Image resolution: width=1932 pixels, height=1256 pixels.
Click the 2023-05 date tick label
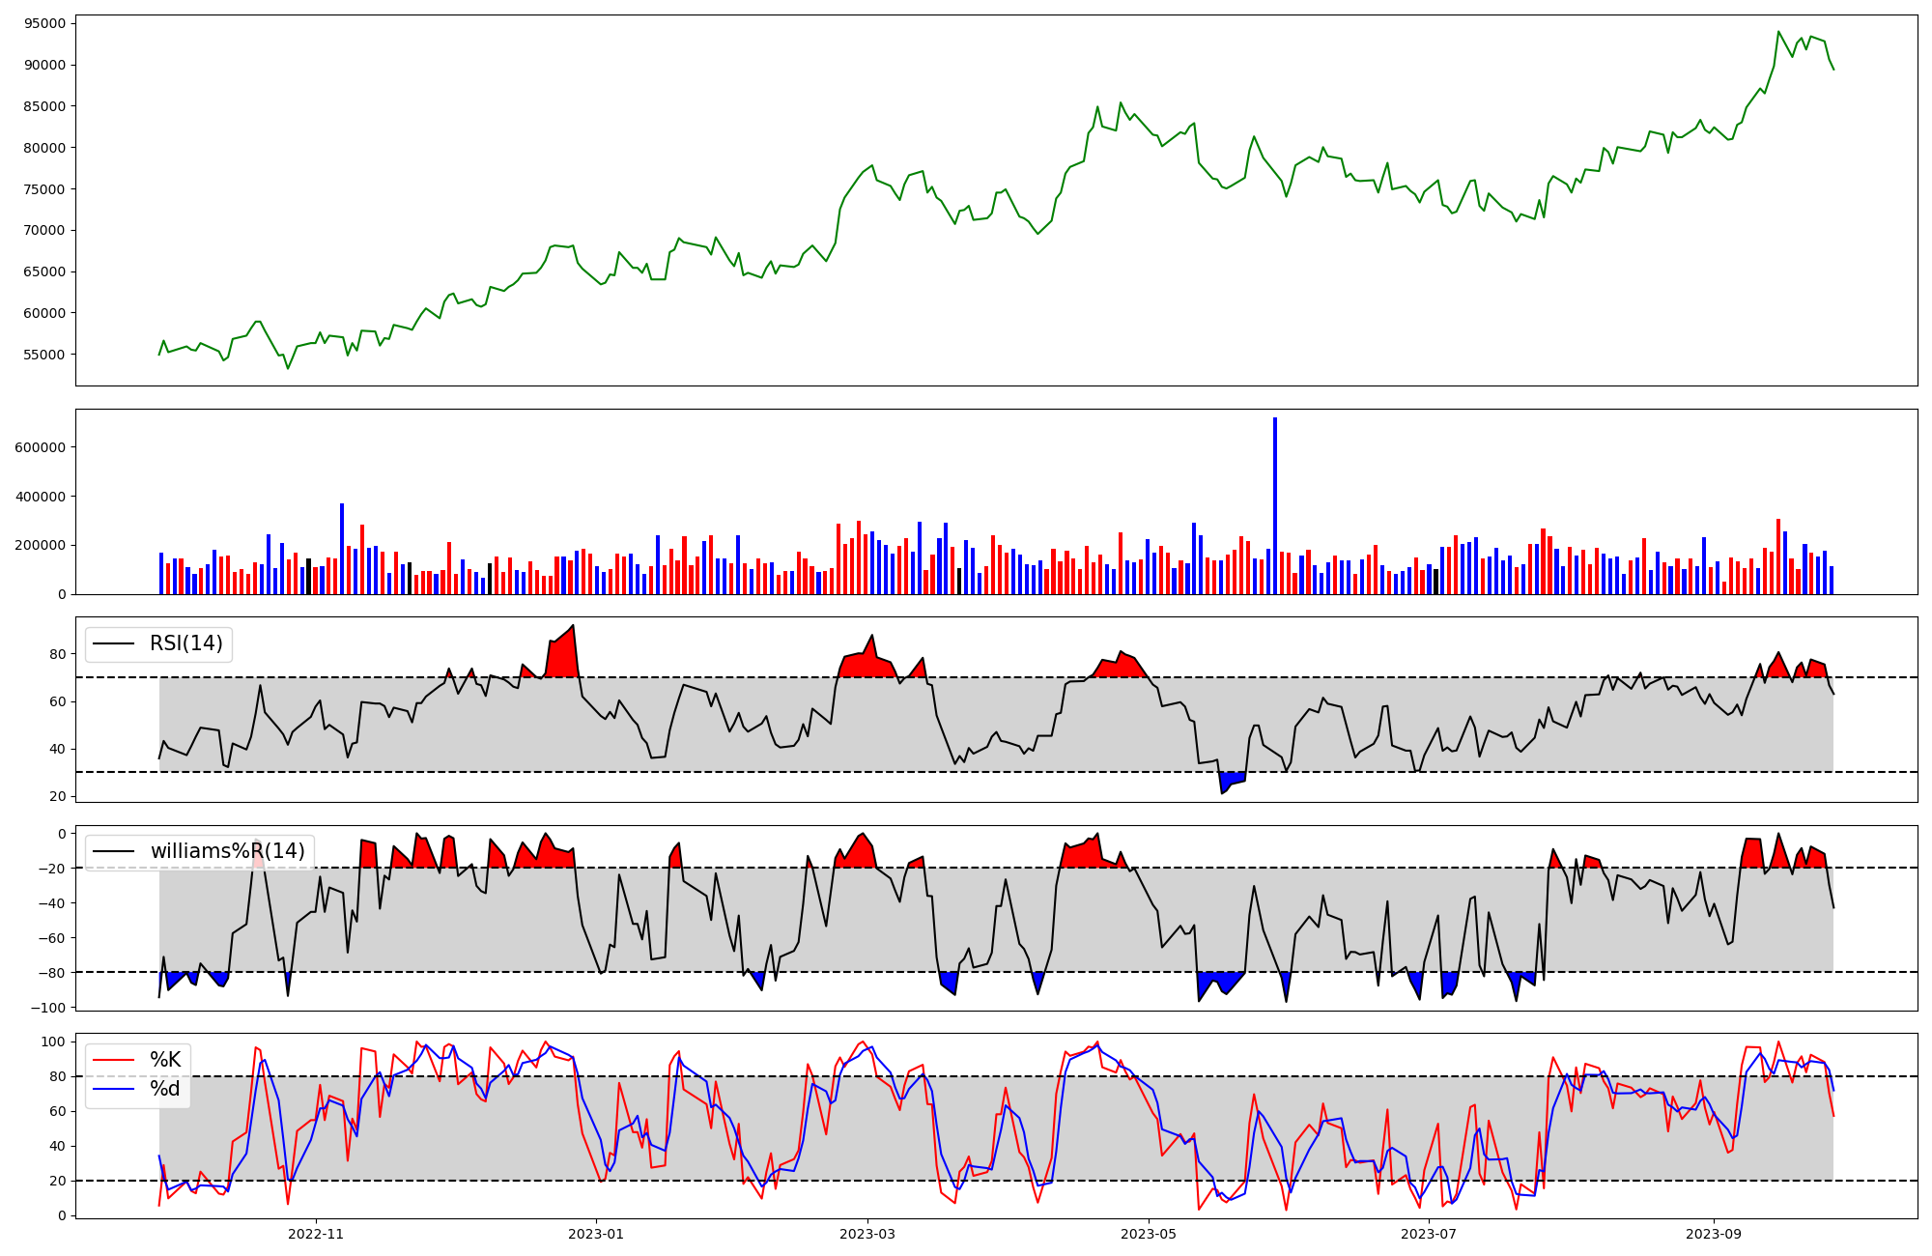point(1149,1234)
